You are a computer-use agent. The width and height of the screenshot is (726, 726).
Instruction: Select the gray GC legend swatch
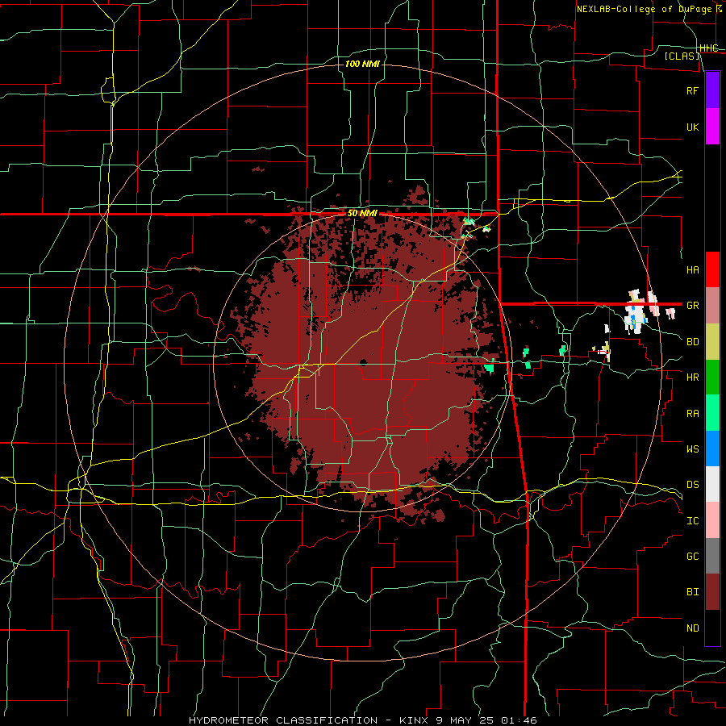(x=712, y=556)
